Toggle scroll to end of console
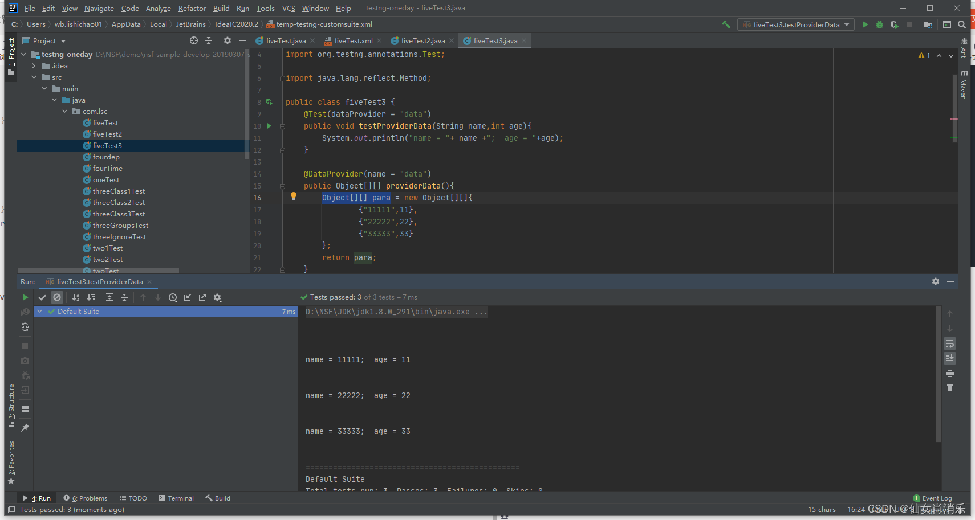Image resolution: width=975 pixels, height=520 pixels. pos(950,358)
